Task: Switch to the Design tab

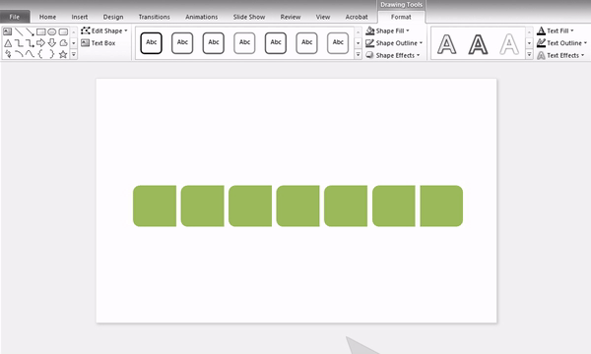Action: point(113,17)
